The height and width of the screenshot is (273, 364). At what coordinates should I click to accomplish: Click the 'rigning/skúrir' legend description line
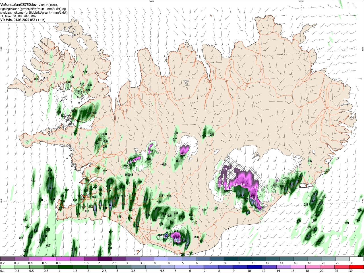[33, 9]
